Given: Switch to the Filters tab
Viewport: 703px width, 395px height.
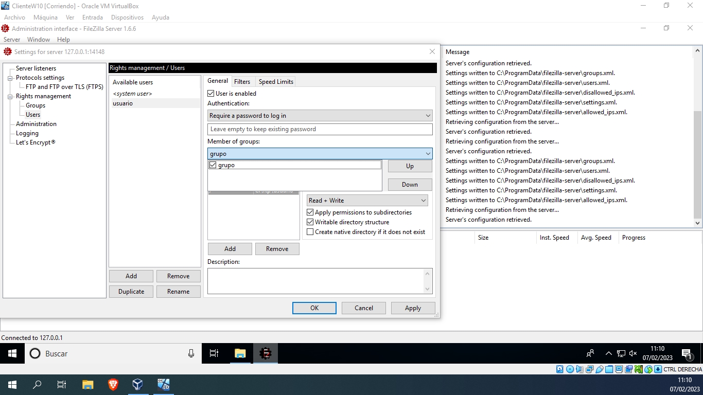Looking at the screenshot, I should (242, 81).
